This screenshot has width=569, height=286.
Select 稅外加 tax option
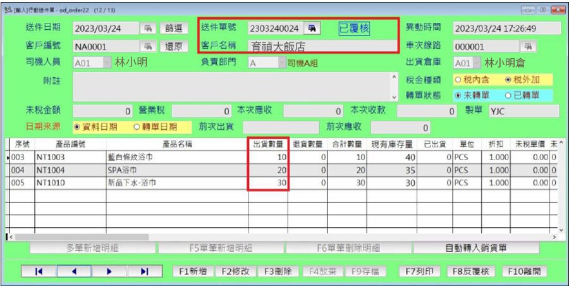click(x=522, y=80)
